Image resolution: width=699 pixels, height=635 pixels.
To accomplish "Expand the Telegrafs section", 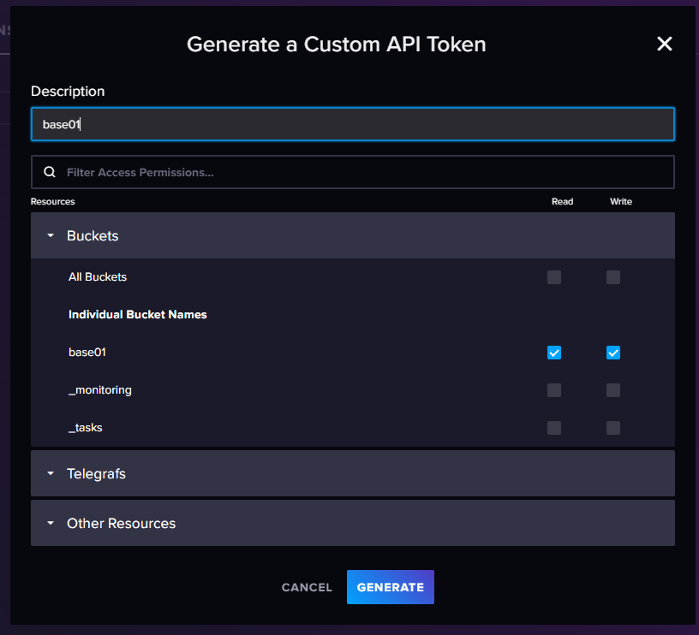I will (x=96, y=473).
